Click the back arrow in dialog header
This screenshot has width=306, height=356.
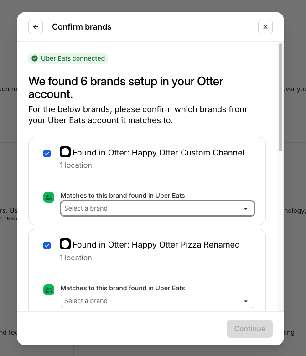(36, 27)
